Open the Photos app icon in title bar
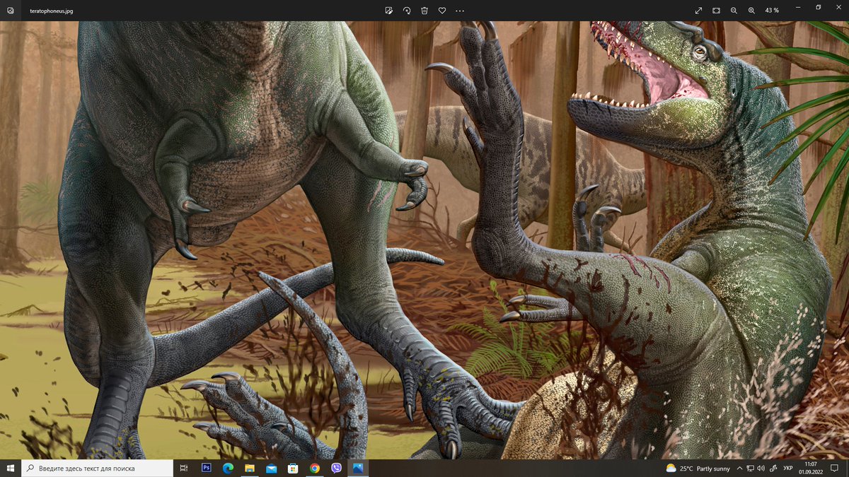 10,11
